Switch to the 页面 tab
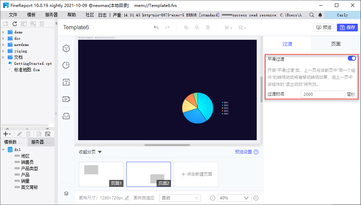This screenshot has width=361, height=205. pos(336,44)
